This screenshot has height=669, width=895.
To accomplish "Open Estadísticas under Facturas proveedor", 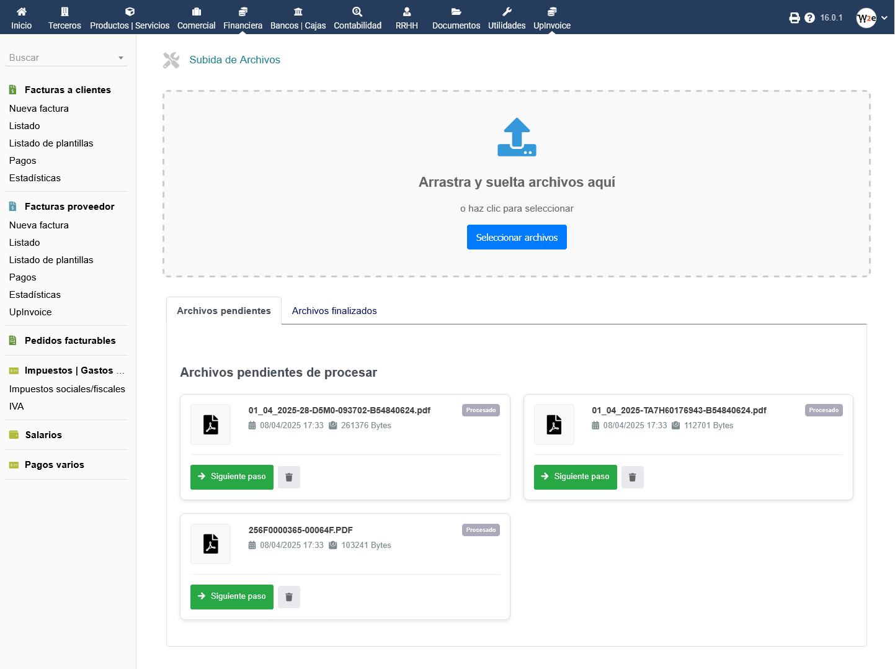I will click(x=35, y=295).
